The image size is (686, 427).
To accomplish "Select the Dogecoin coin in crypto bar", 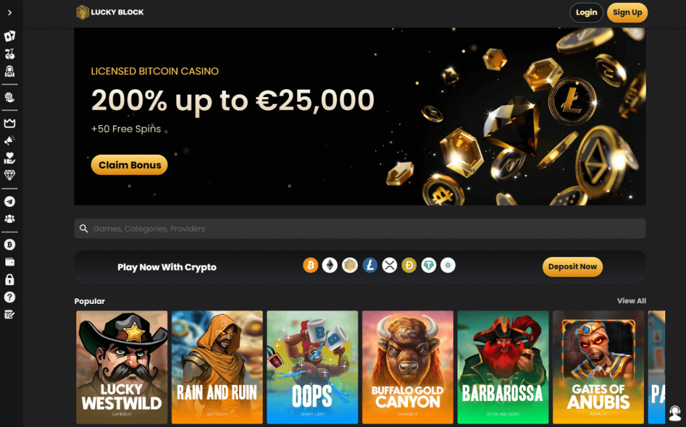I will click(409, 265).
